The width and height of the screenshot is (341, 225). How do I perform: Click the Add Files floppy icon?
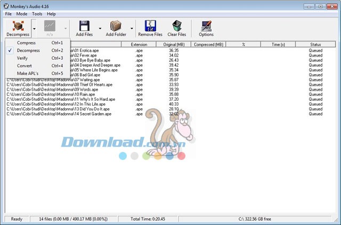pyautogui.click(x=84, y=26)
